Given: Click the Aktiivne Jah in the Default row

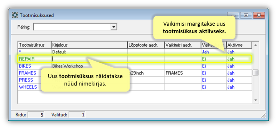Looking at the screenshot, I should tap(239, 52).
